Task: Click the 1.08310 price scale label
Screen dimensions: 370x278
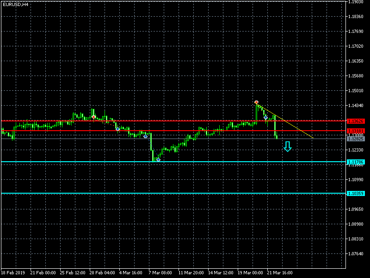Action: (356, 239)
